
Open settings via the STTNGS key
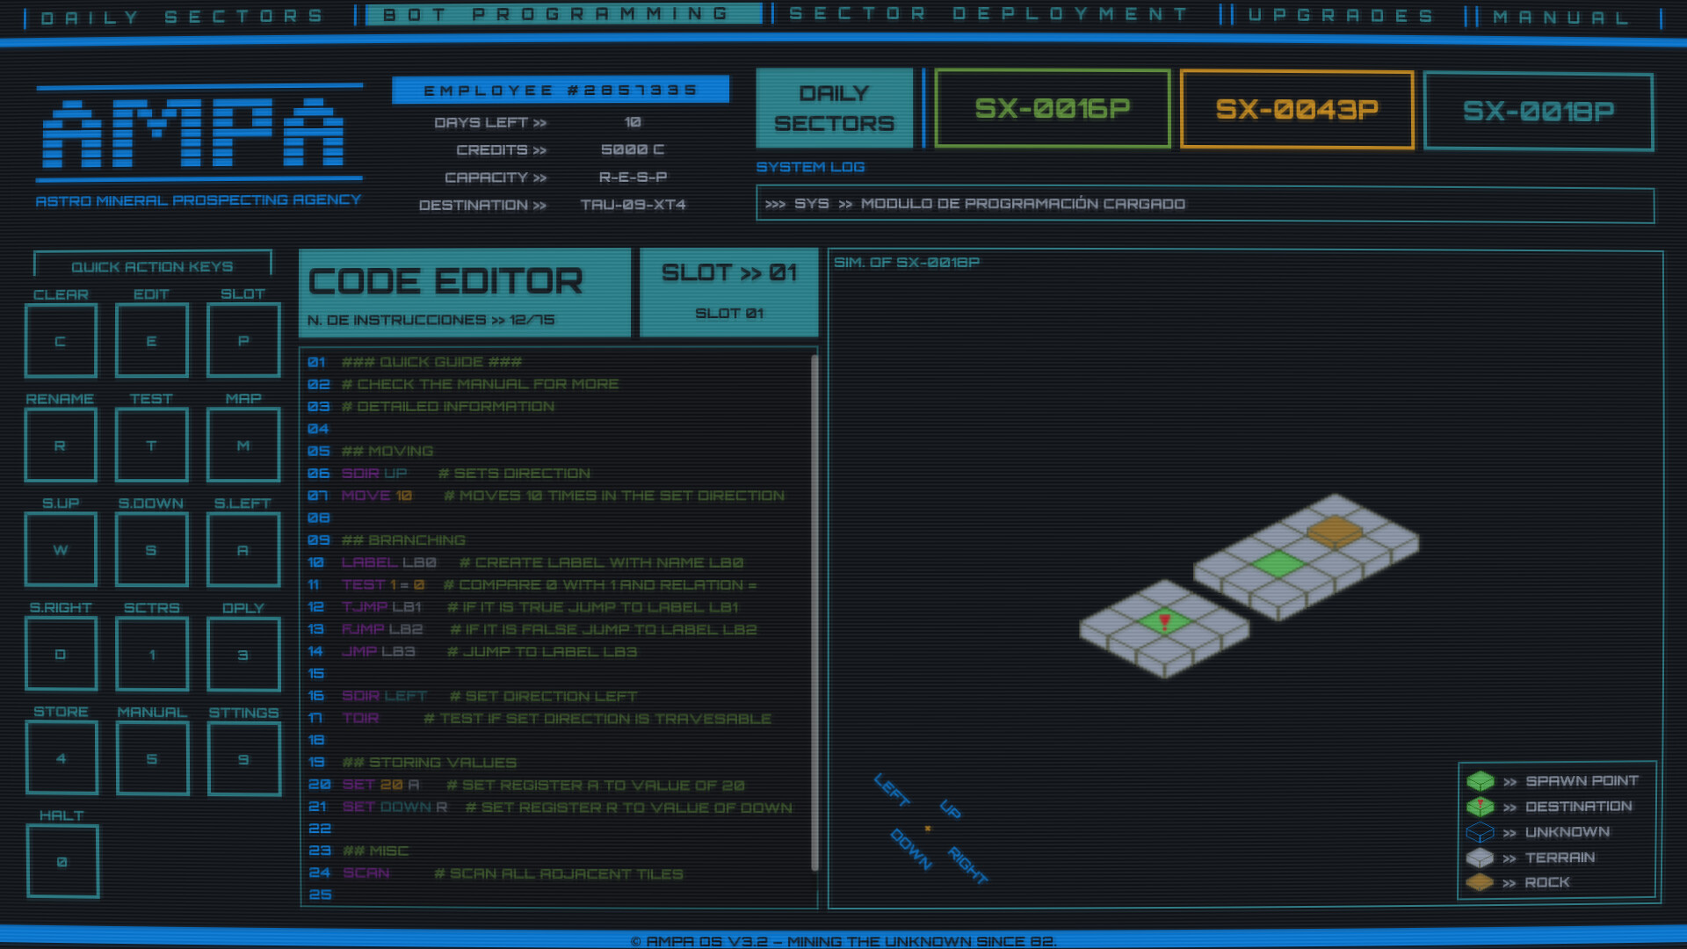click(243, 757)
